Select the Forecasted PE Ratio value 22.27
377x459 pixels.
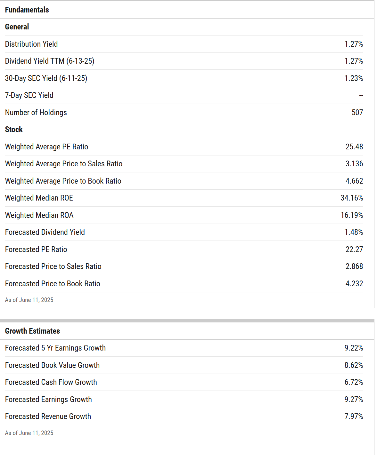click(354, 249)
